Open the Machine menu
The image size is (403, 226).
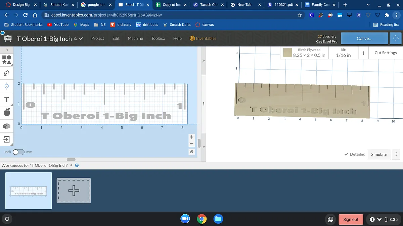[135, 39]
